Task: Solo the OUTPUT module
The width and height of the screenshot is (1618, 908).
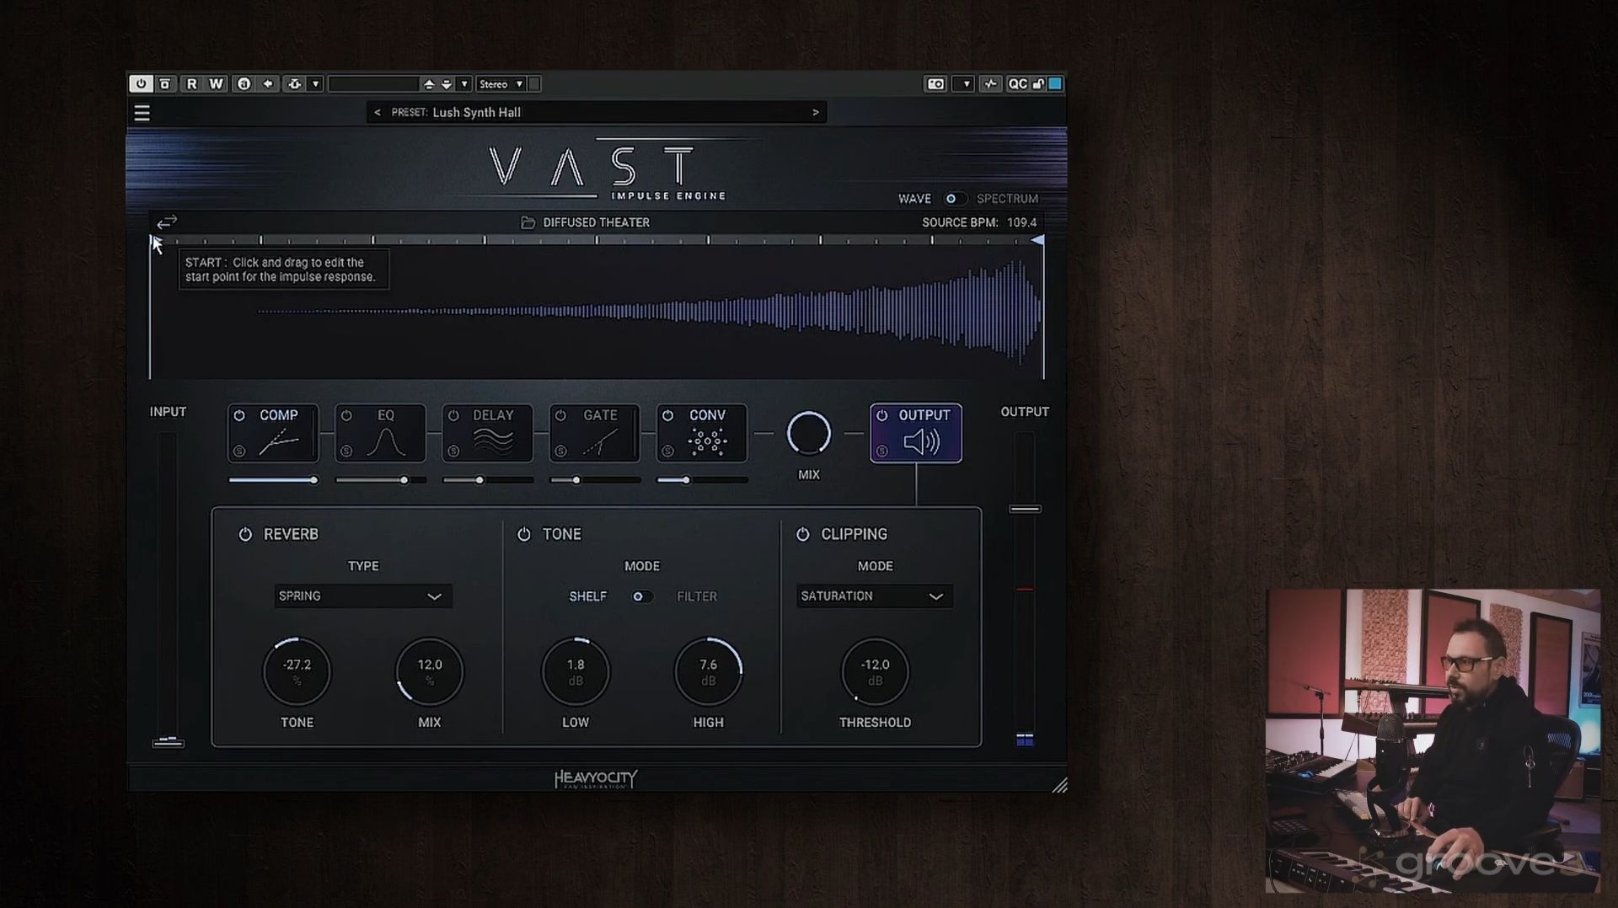Action: [881, 451]
